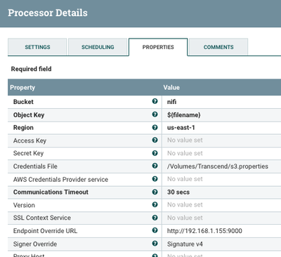
Task: Open help tooltip for Access Key
Action: [x=155, y=140]
